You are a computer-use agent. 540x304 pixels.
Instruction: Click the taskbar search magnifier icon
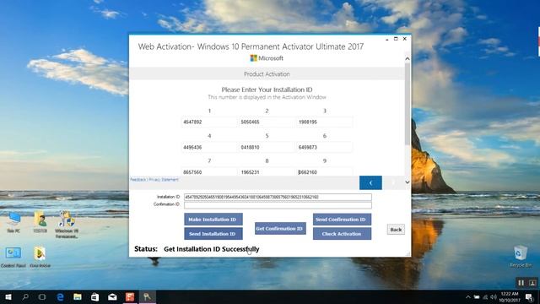(25, 296)
